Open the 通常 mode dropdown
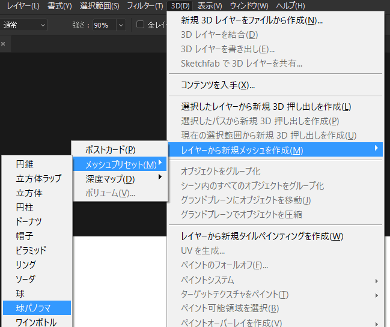 [23, 25]
